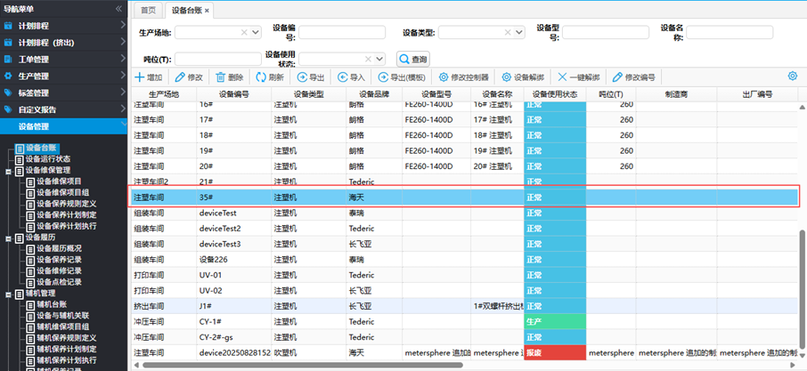This screenshot has width=807, height=371.
Task: Switch to the 首页 tab
Action: coord(148,10)
